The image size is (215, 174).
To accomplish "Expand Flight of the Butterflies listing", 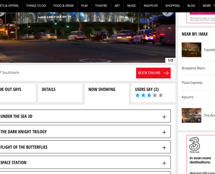I will pyautogui.click(x=85, y=147).
